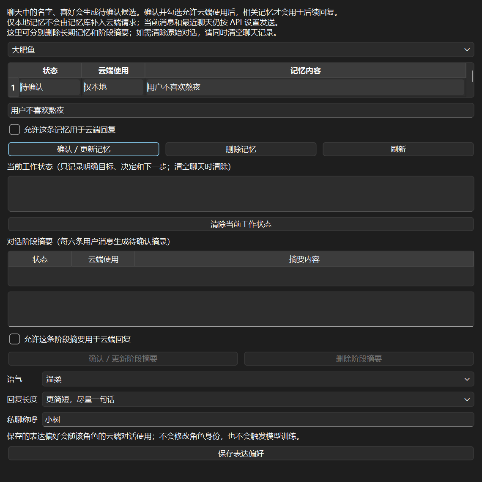Focus the 用户不喜欢熬夜 memory edit field

coord(241,110)
